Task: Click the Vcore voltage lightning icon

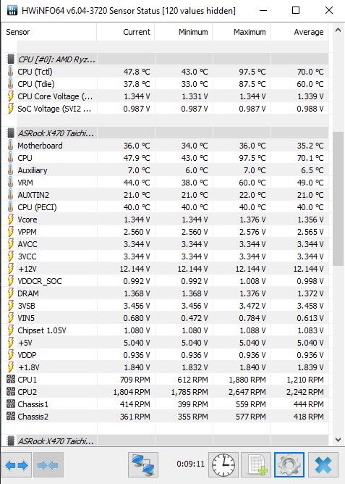Action: [x=10, y=220]
